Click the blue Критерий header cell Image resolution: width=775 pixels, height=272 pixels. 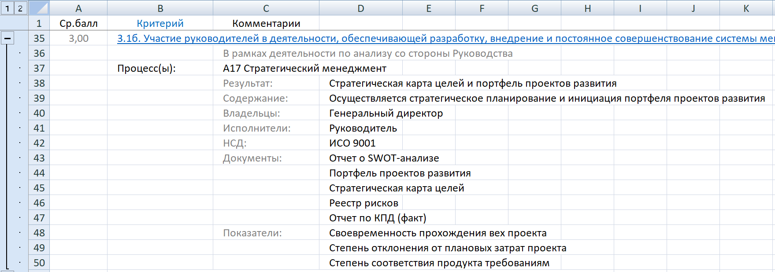click(x=160, y=23)
